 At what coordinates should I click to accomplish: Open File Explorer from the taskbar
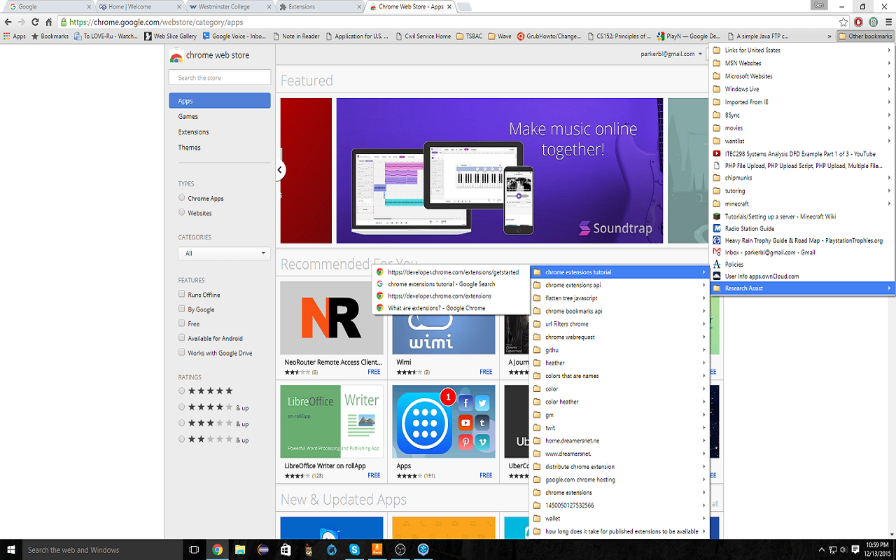[x=240, y=549]
